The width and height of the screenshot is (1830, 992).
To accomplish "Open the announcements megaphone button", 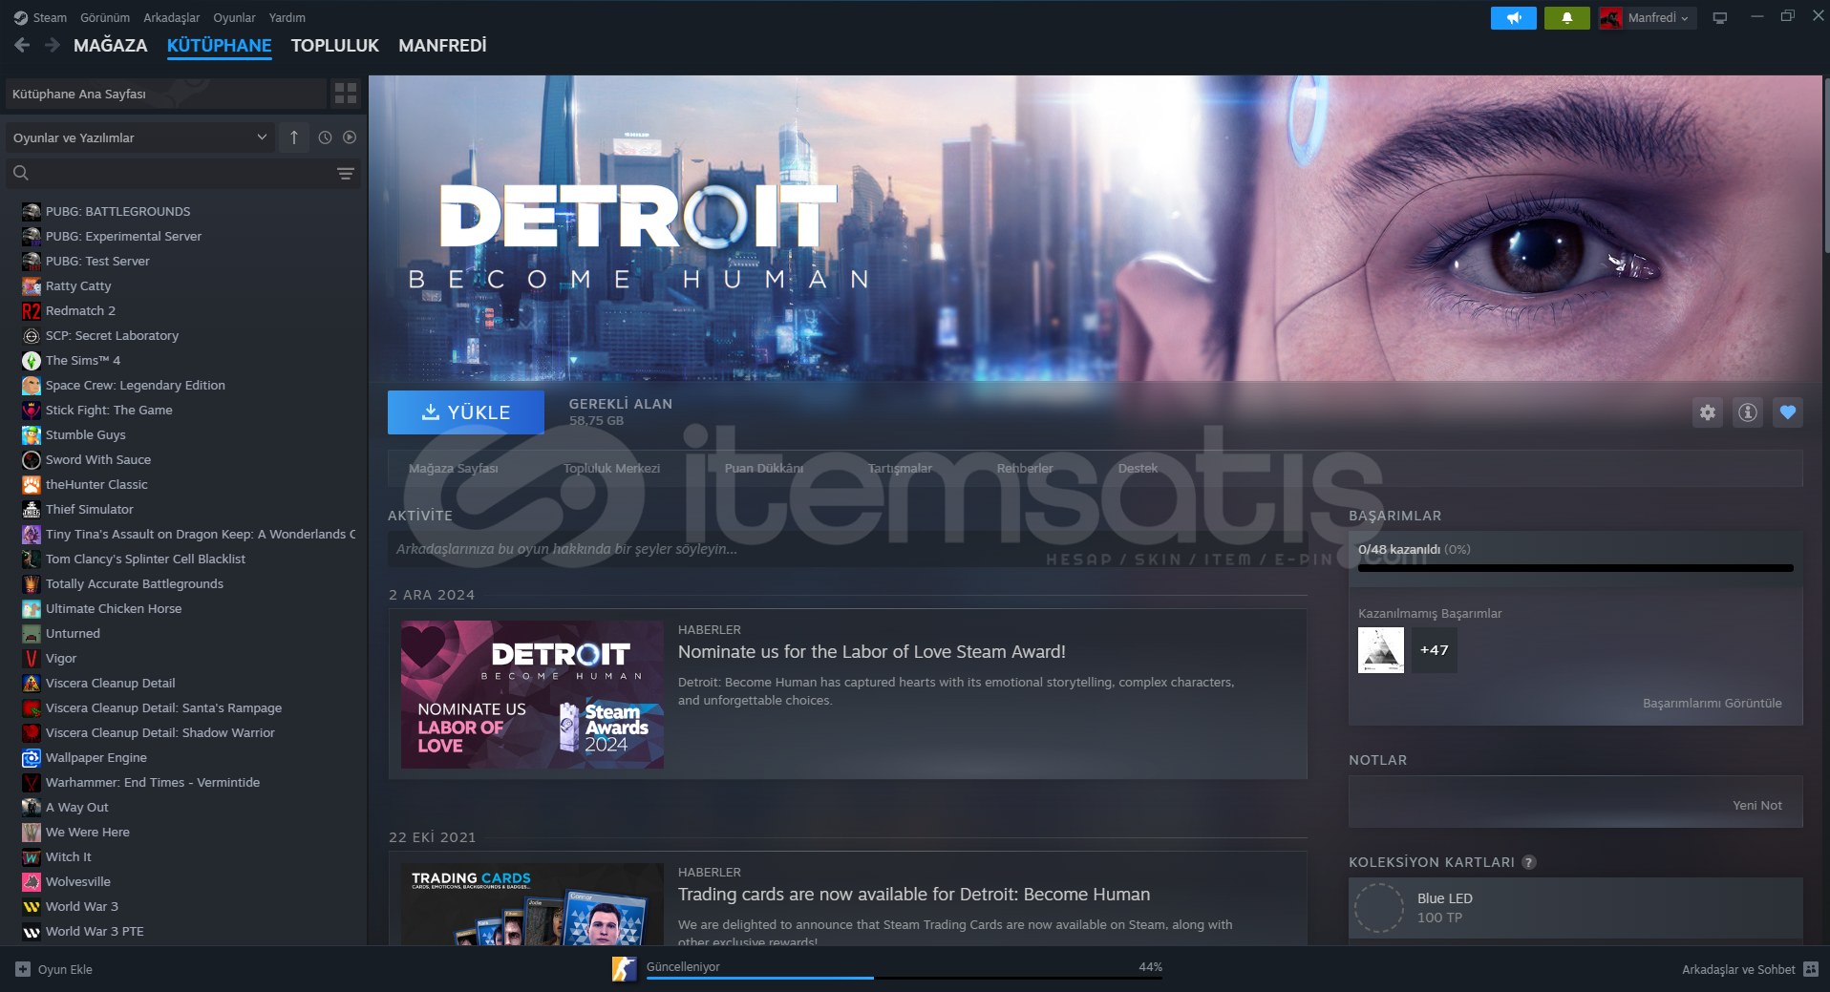I will pyautogui.click(x=1513, y=18).
